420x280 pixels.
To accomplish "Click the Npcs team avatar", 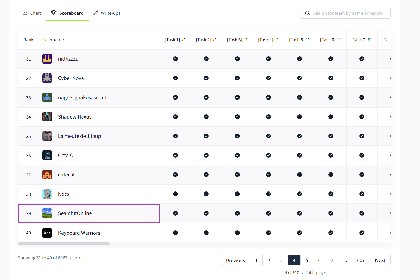I will coord(47,194).
